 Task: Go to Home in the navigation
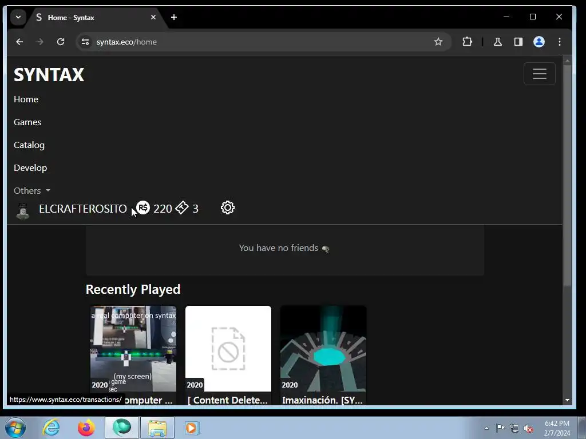click(26, 99)
